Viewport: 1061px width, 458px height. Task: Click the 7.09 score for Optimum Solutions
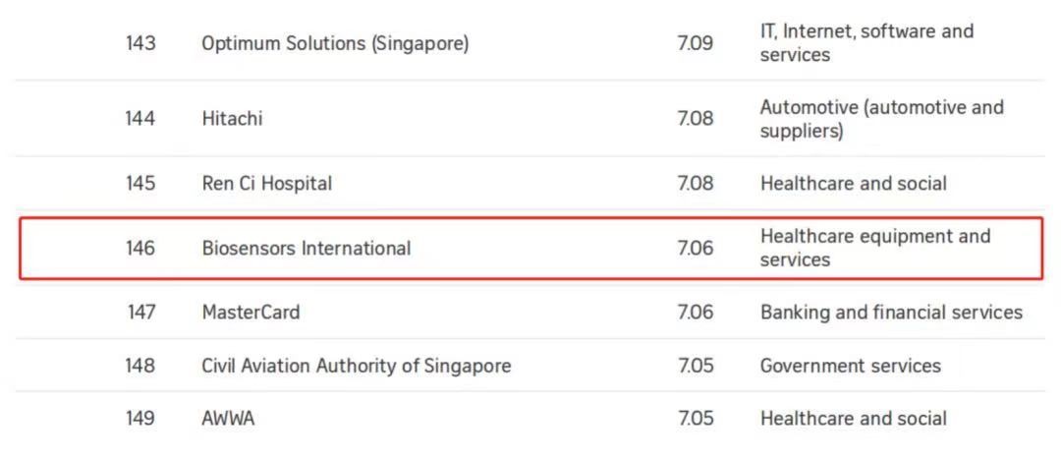tap(695, 43)
